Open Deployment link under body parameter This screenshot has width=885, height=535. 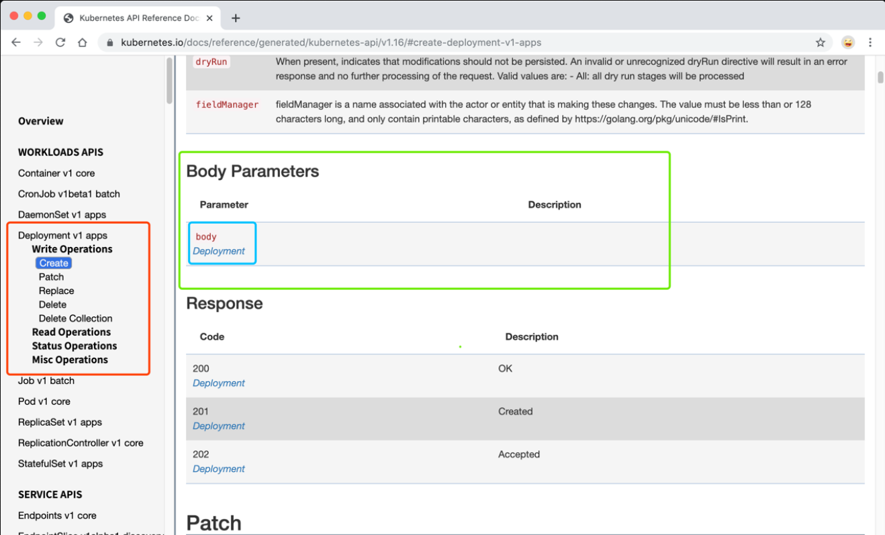[x=219, y=251]
